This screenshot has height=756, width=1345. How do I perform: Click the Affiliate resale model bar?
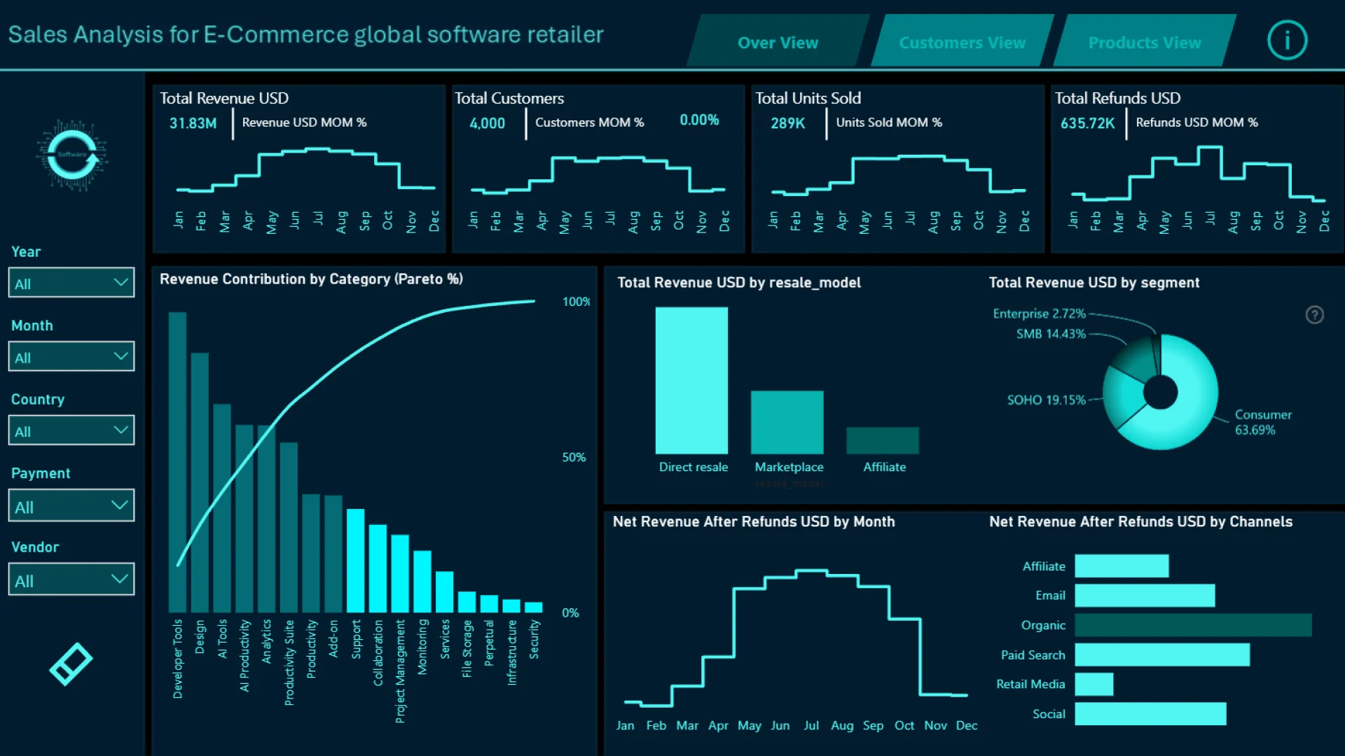click(882, 440)
